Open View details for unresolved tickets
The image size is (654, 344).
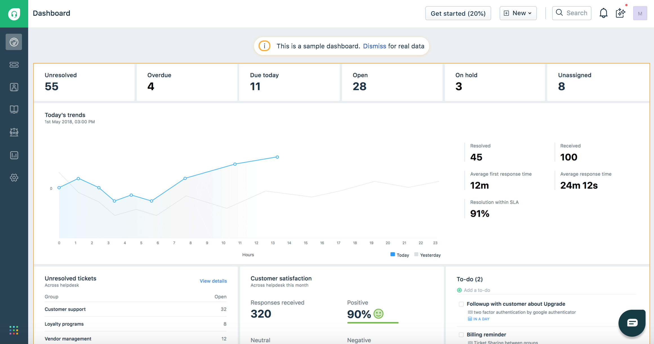click(x=213, y=281)
